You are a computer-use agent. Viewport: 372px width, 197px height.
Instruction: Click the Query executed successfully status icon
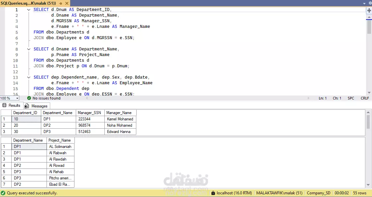3,193
